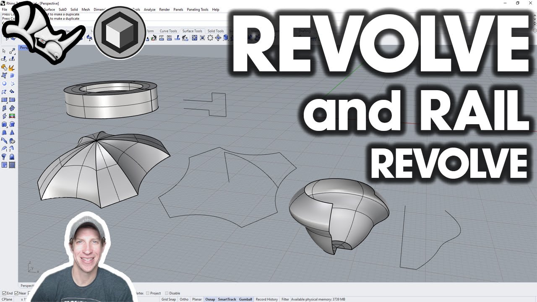The width and height of the screenshot is (537, 302).
Task: Open the Solid menu
Action: click(74, 9)
